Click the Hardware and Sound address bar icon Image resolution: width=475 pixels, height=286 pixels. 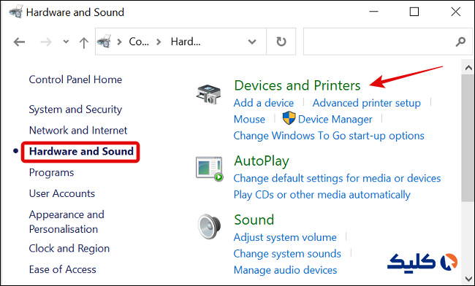point(104,42)
